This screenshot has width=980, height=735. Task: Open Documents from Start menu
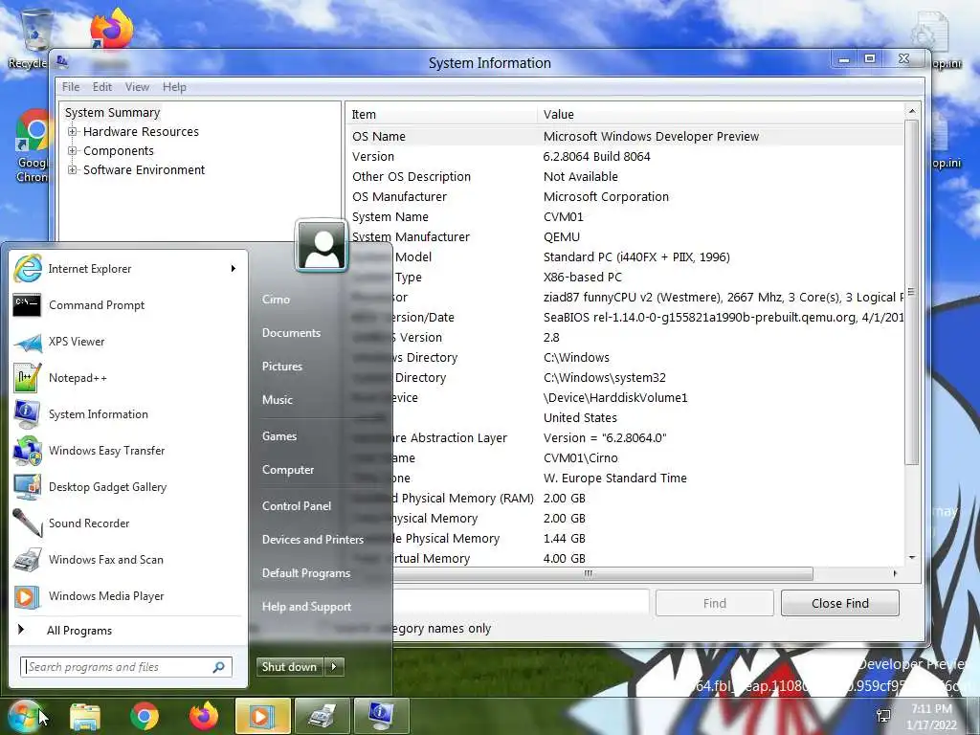291,333
